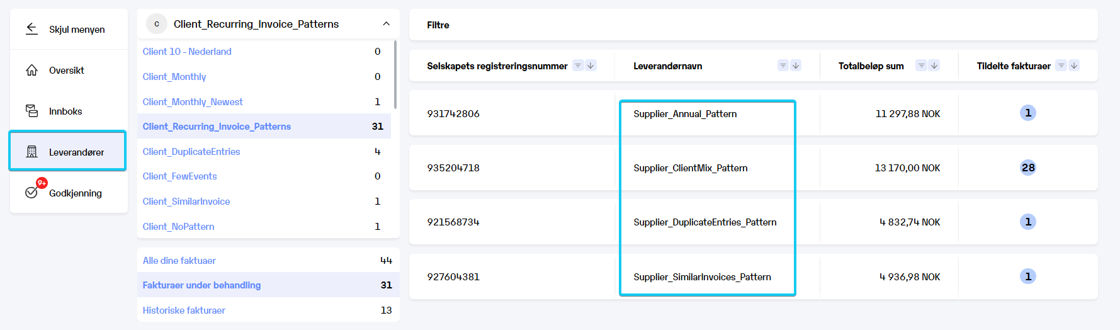Screen dimensions: 1120x330
Task: Sort by Selskapets registreringsnummer arrow
Action: [591, 65]
